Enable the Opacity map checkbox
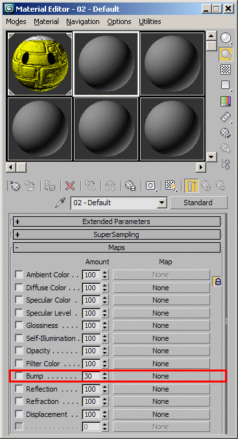Screen dimensions: 238x439 point(19,351)
